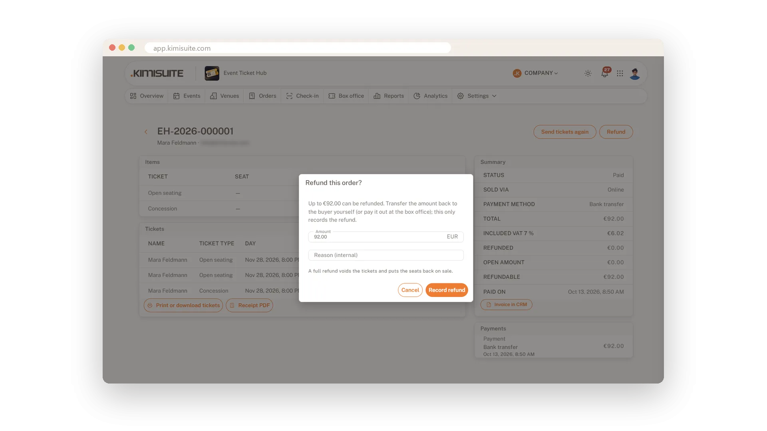Viewport: 767px width, 431px height.
Task: Cancel the refund dialog
Action: click(x=410, y=290)
